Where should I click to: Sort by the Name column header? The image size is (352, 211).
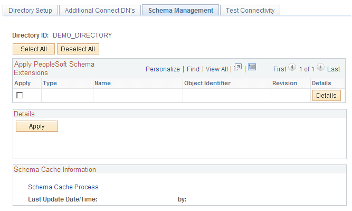(102, 83)
